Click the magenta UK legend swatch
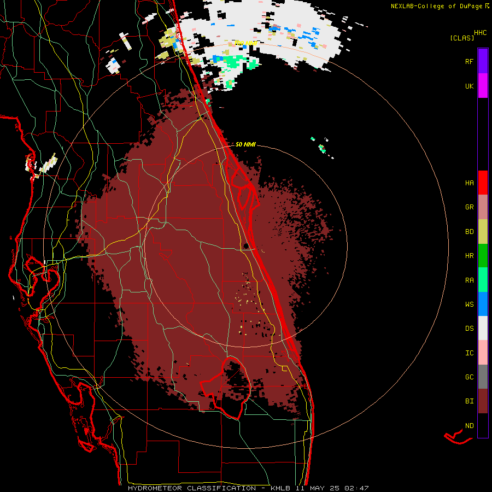492x492 pixels. click(x=483, y=86)
